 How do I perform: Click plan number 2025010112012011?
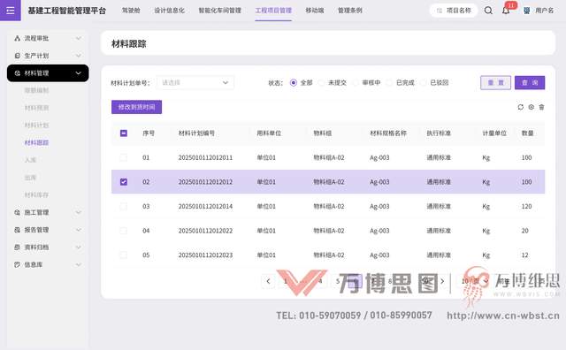tap(205, 157)
